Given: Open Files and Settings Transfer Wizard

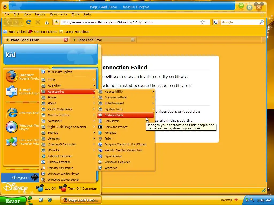Looking at the screenshot, I should click(x=22, y=142).
